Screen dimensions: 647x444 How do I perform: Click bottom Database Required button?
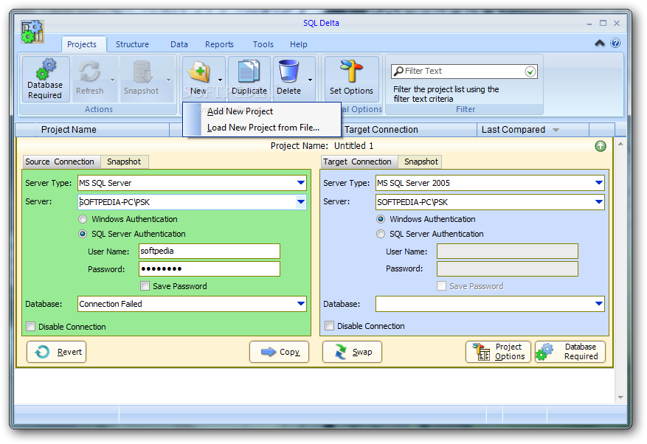[x=570, y=352]
